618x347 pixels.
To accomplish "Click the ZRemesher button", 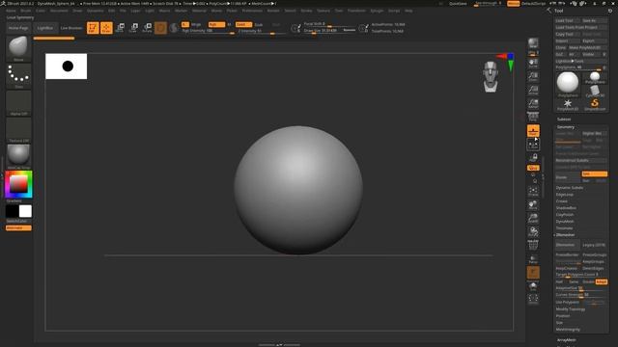I will coord(567,245).
